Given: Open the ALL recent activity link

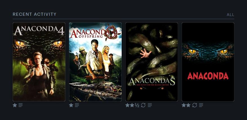Looking at the screenshot, I should click(230, 15).
